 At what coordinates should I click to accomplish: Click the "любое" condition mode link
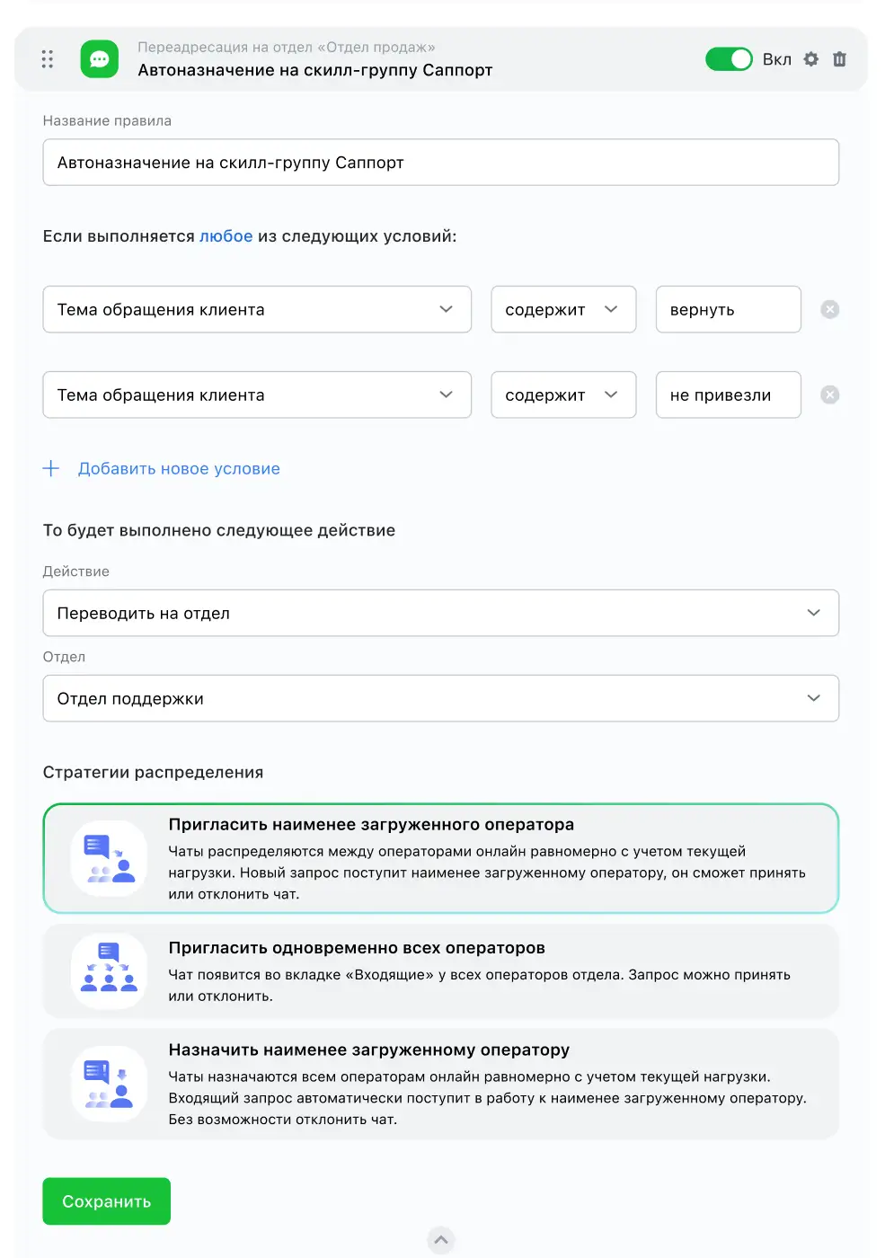(x=226, y=236)
